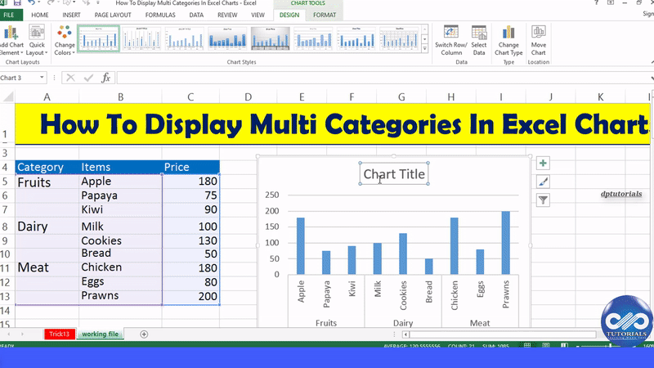
Task: Switch to the PAGE LAYOUT tab
Action: click(113, 15)
